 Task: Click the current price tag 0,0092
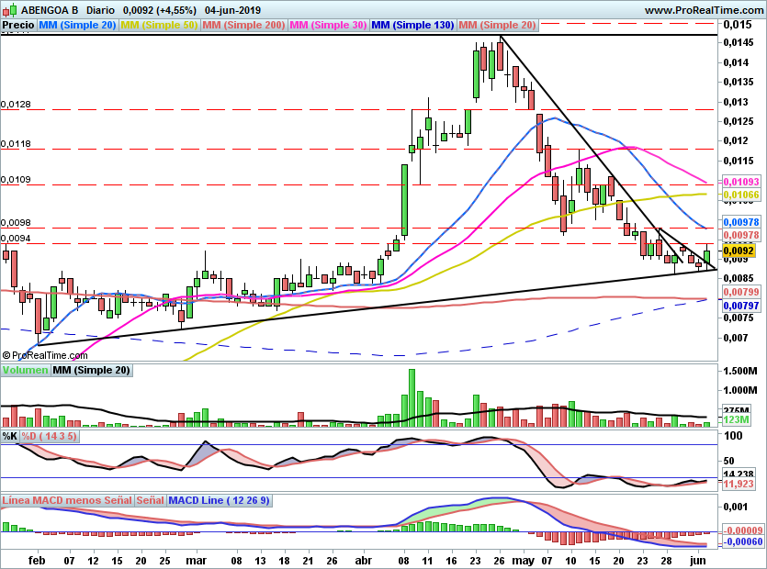coord(739,251)
